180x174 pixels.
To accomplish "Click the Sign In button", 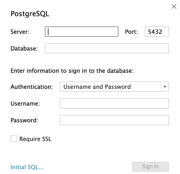I will [x=150, y=167].
